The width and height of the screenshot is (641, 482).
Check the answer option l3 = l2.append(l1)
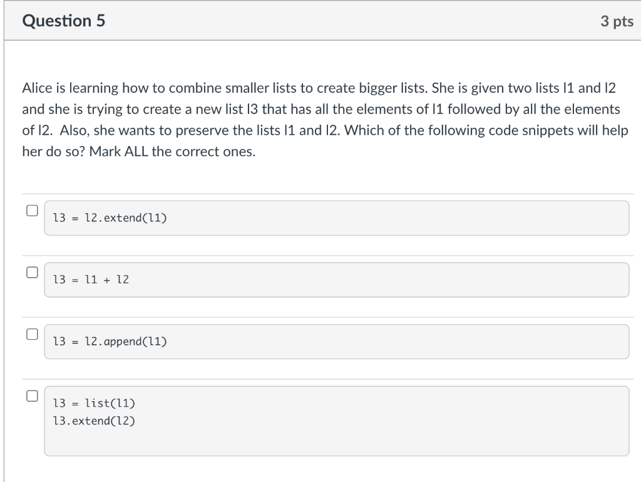[31, 334]
